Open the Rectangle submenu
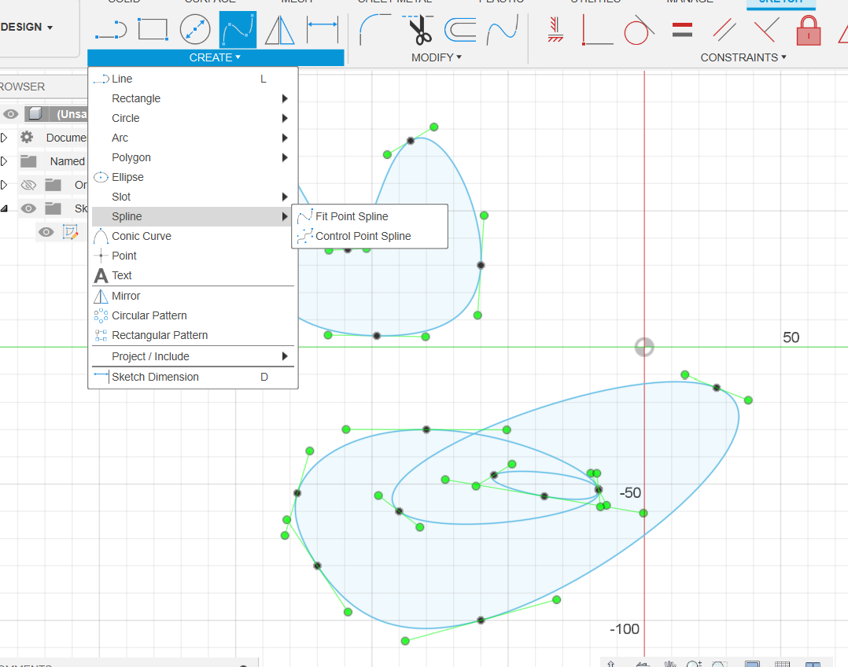This screenshot has height=667, width=848. coord(193,98)
